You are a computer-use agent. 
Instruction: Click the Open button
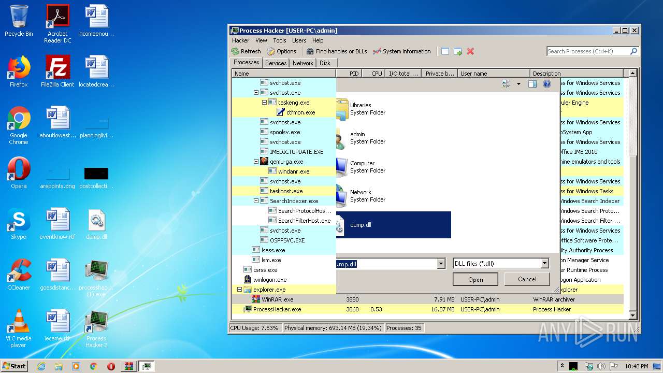coord(475,279)
